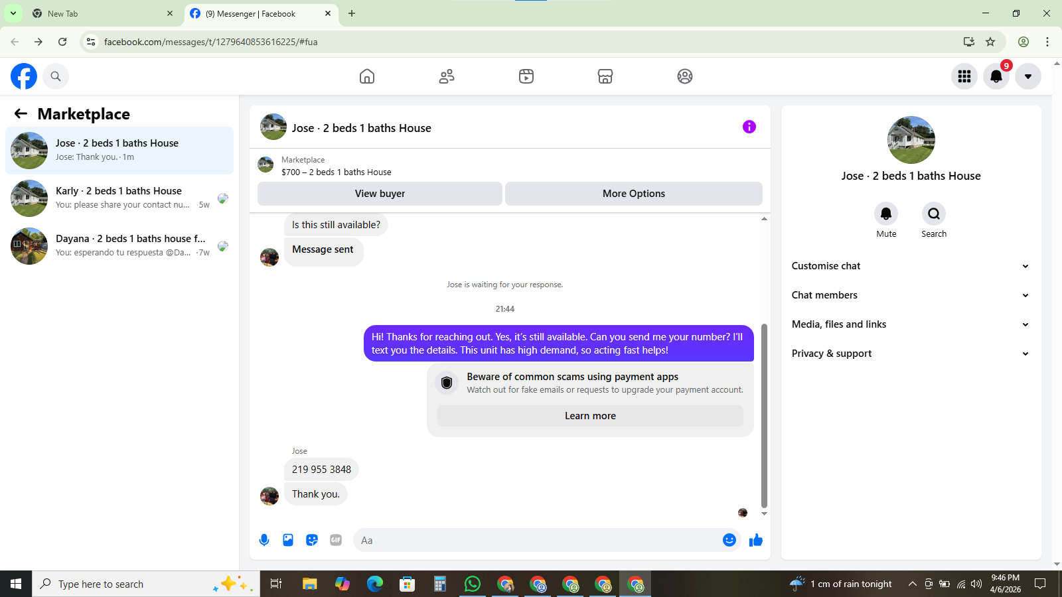This screenshot has width=1062, height=597.
Task: Open a new browser tab with plus
Action: [x=352, y=13]
